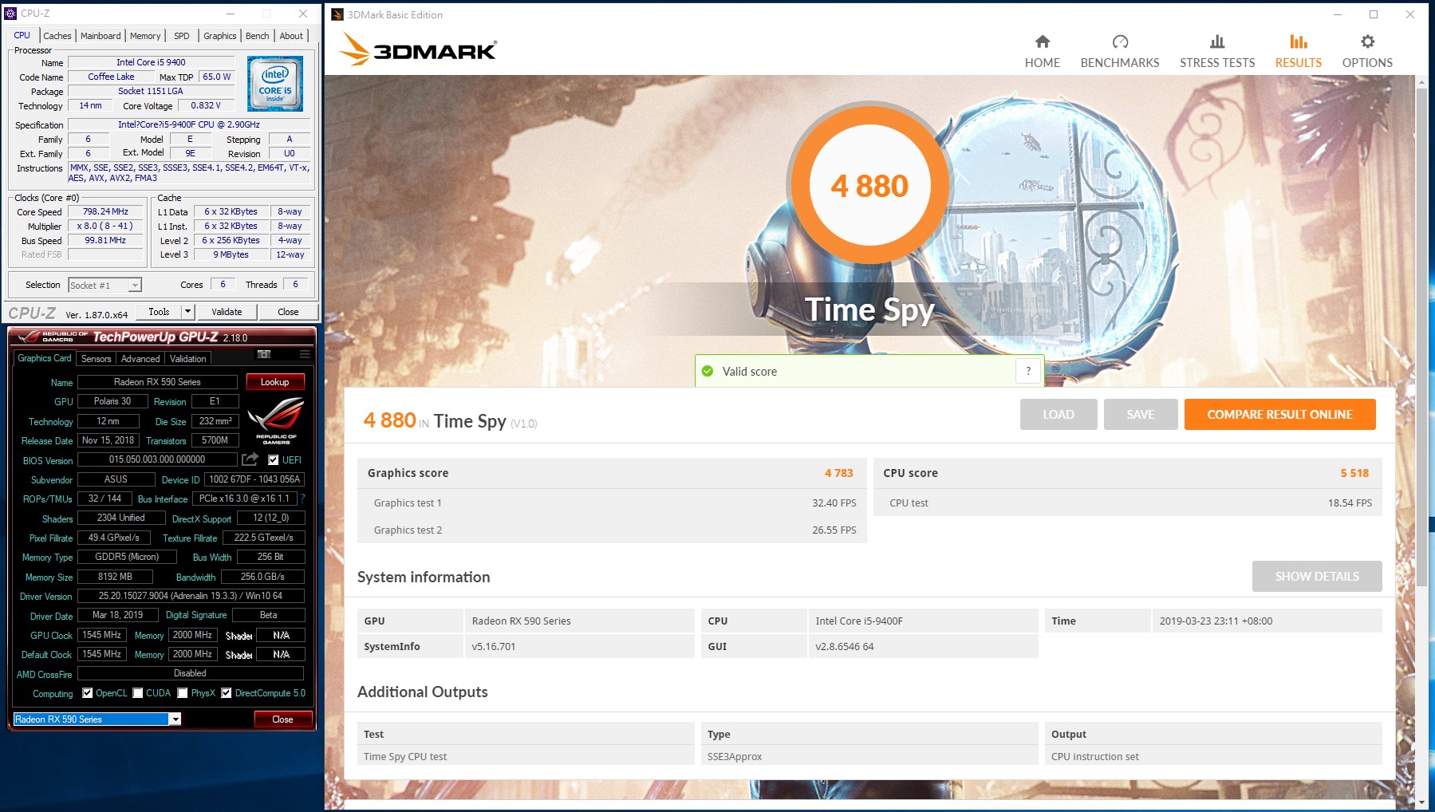Click the LOAD button in 3DMark
1435x812 pixels.
(1059, 414)
